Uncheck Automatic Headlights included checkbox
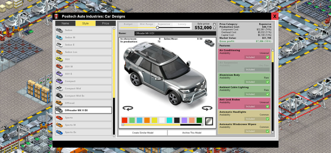Viewport: 331px width, 153px height. click(267, 119)
